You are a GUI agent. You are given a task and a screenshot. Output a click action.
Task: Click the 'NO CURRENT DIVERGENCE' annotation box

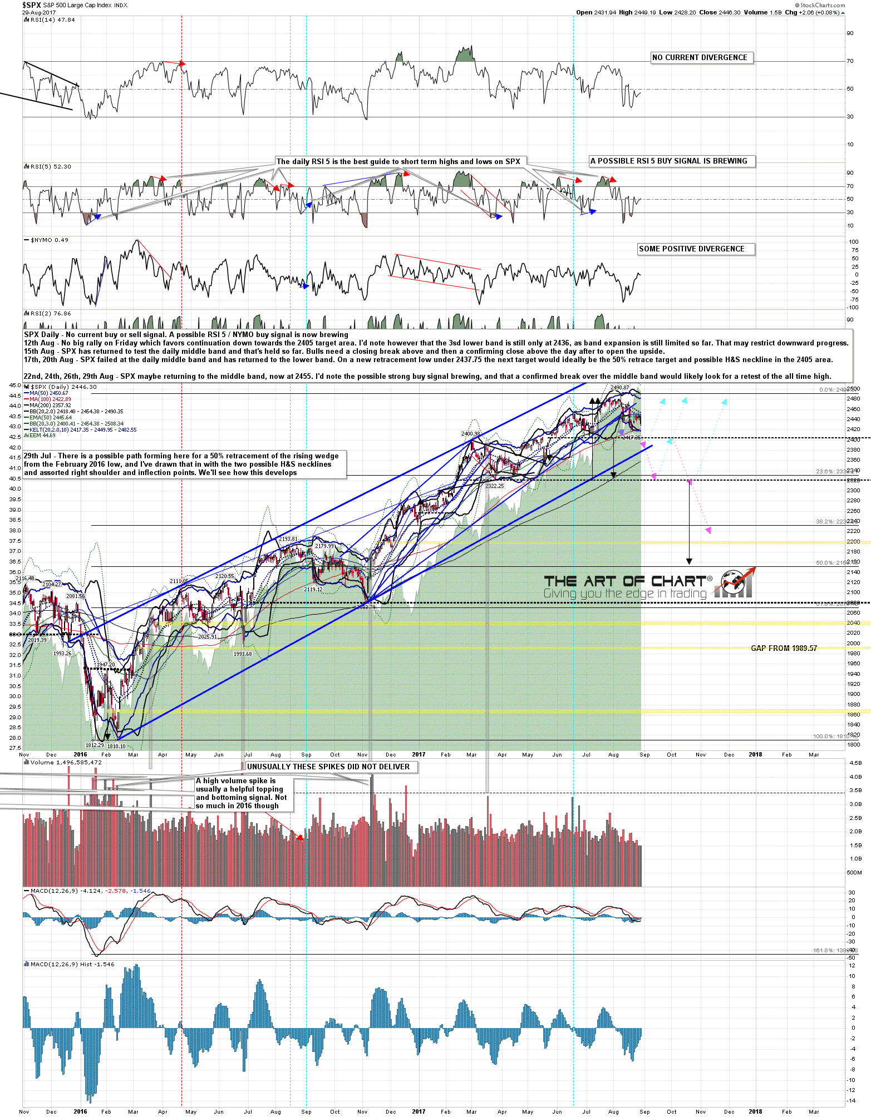[x=702, y=58]
